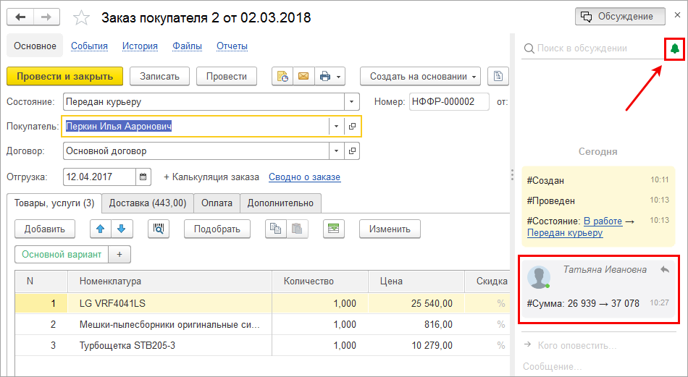The height and width of the screenshot is (377, 688).
Task: Add order to favorites with star icon
Action: [83, 17]
